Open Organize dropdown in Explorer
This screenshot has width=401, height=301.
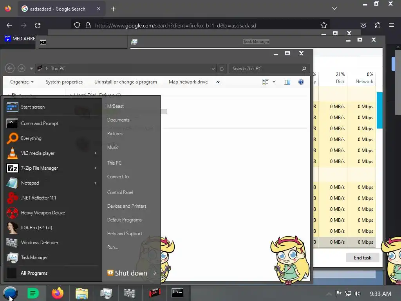pyautogui.click(x=22, y=82)
